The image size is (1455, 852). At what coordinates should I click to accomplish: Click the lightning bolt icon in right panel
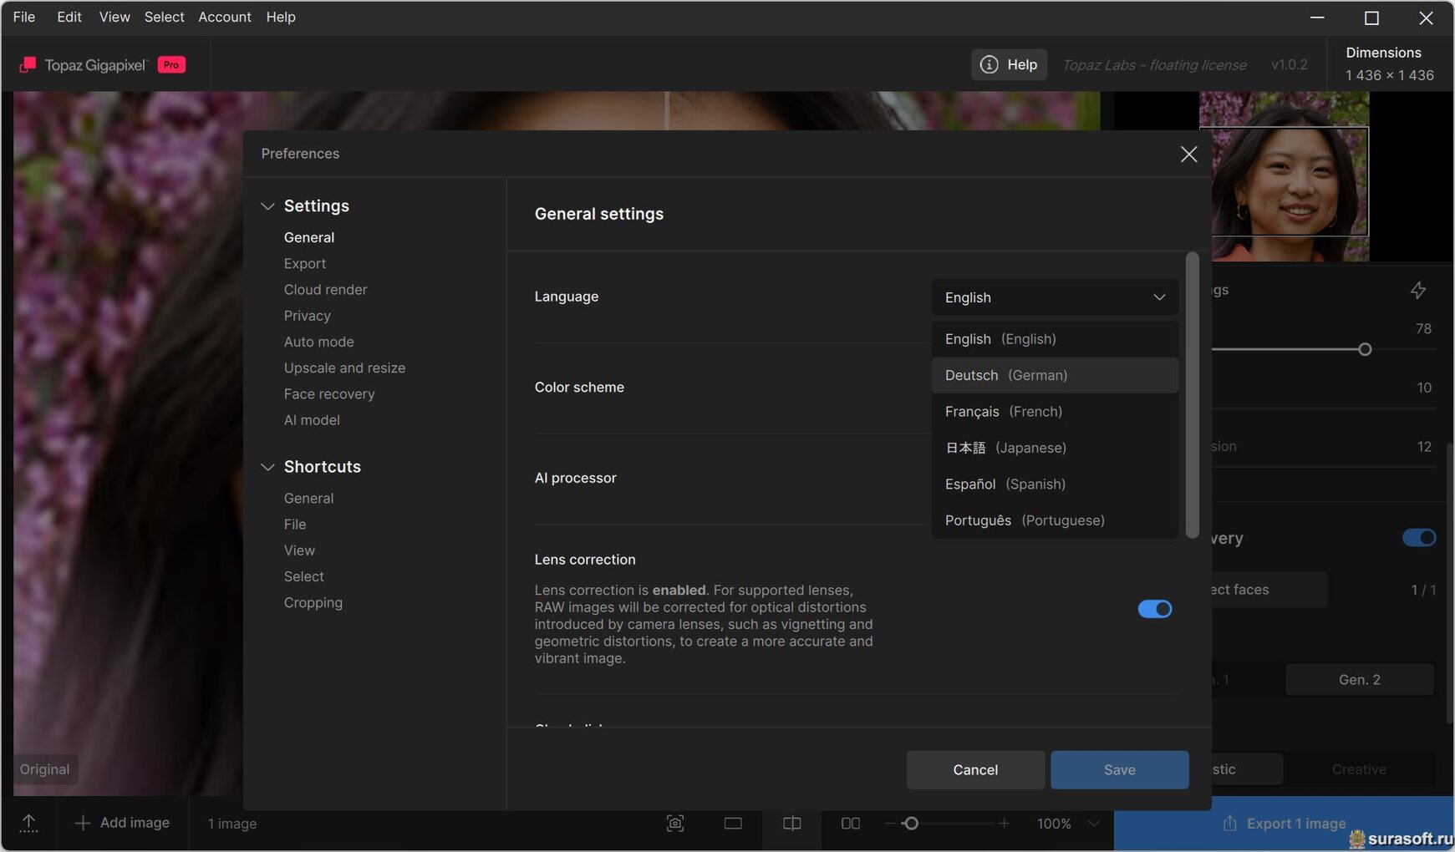[1417, 291]
